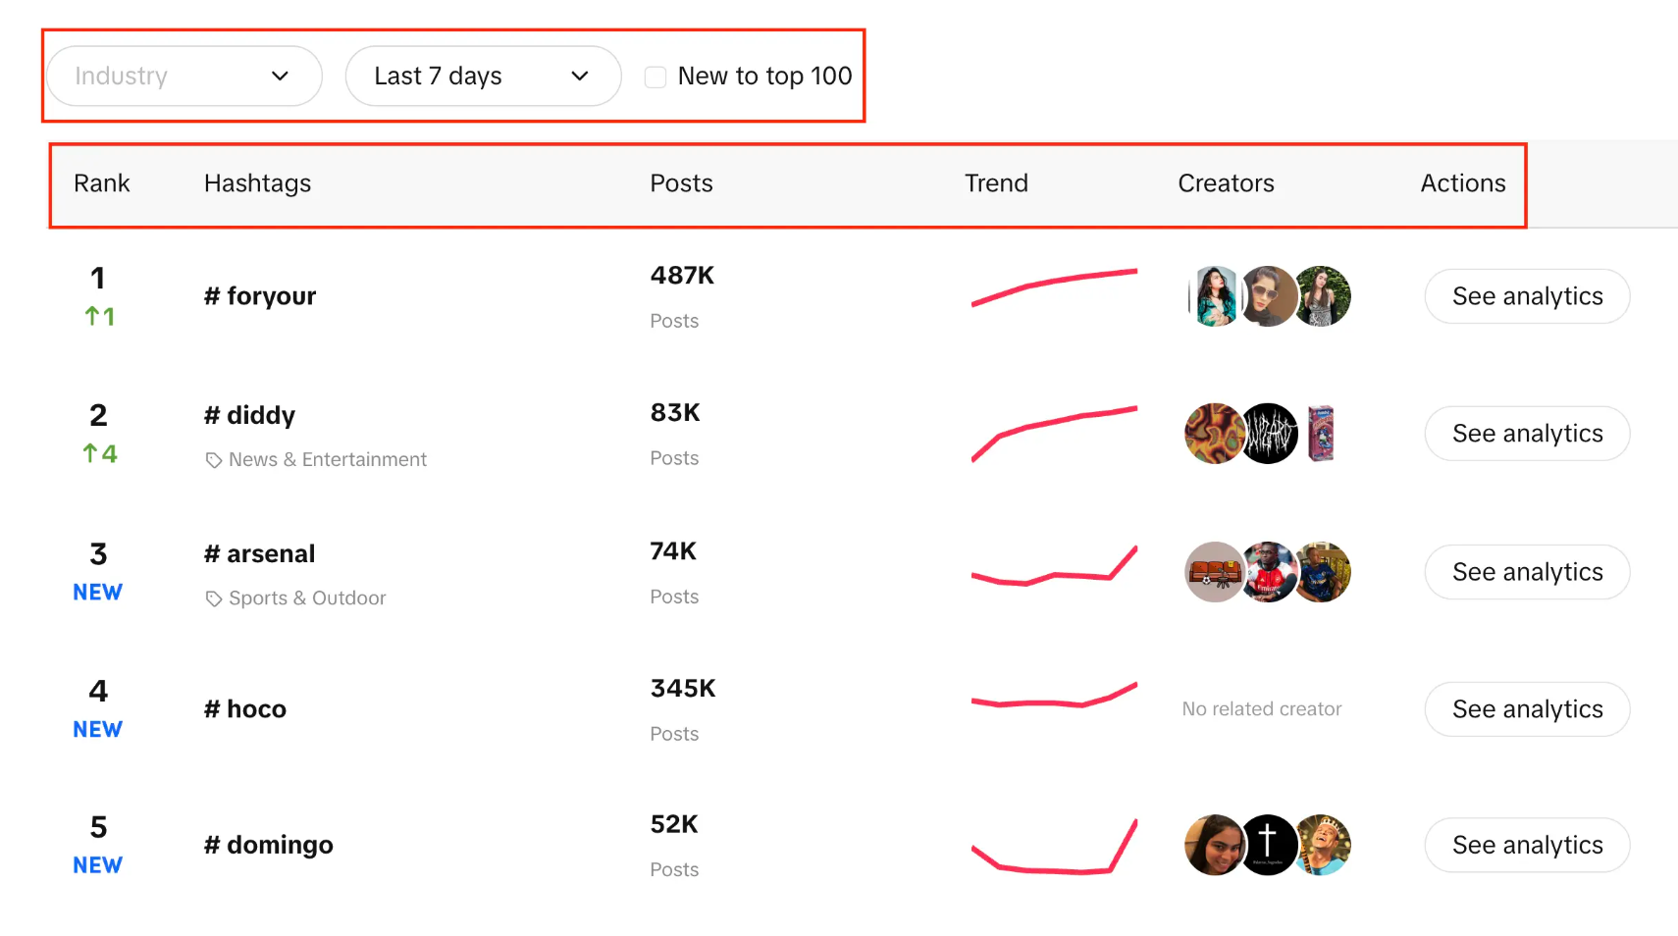Click the tag icon beside Sports & Outdoor

[213, 598]
